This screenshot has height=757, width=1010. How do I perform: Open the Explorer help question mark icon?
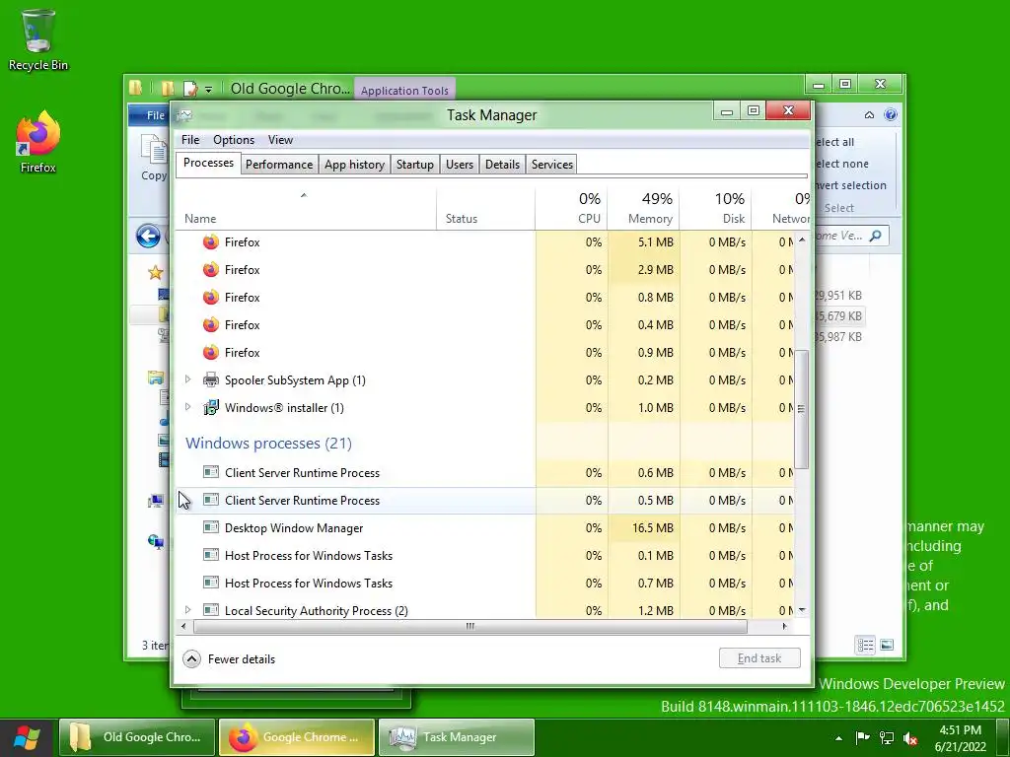point(891,114)
